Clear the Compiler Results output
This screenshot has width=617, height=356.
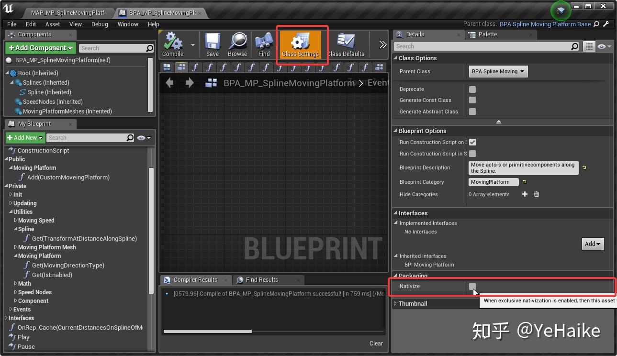[376, 343]
